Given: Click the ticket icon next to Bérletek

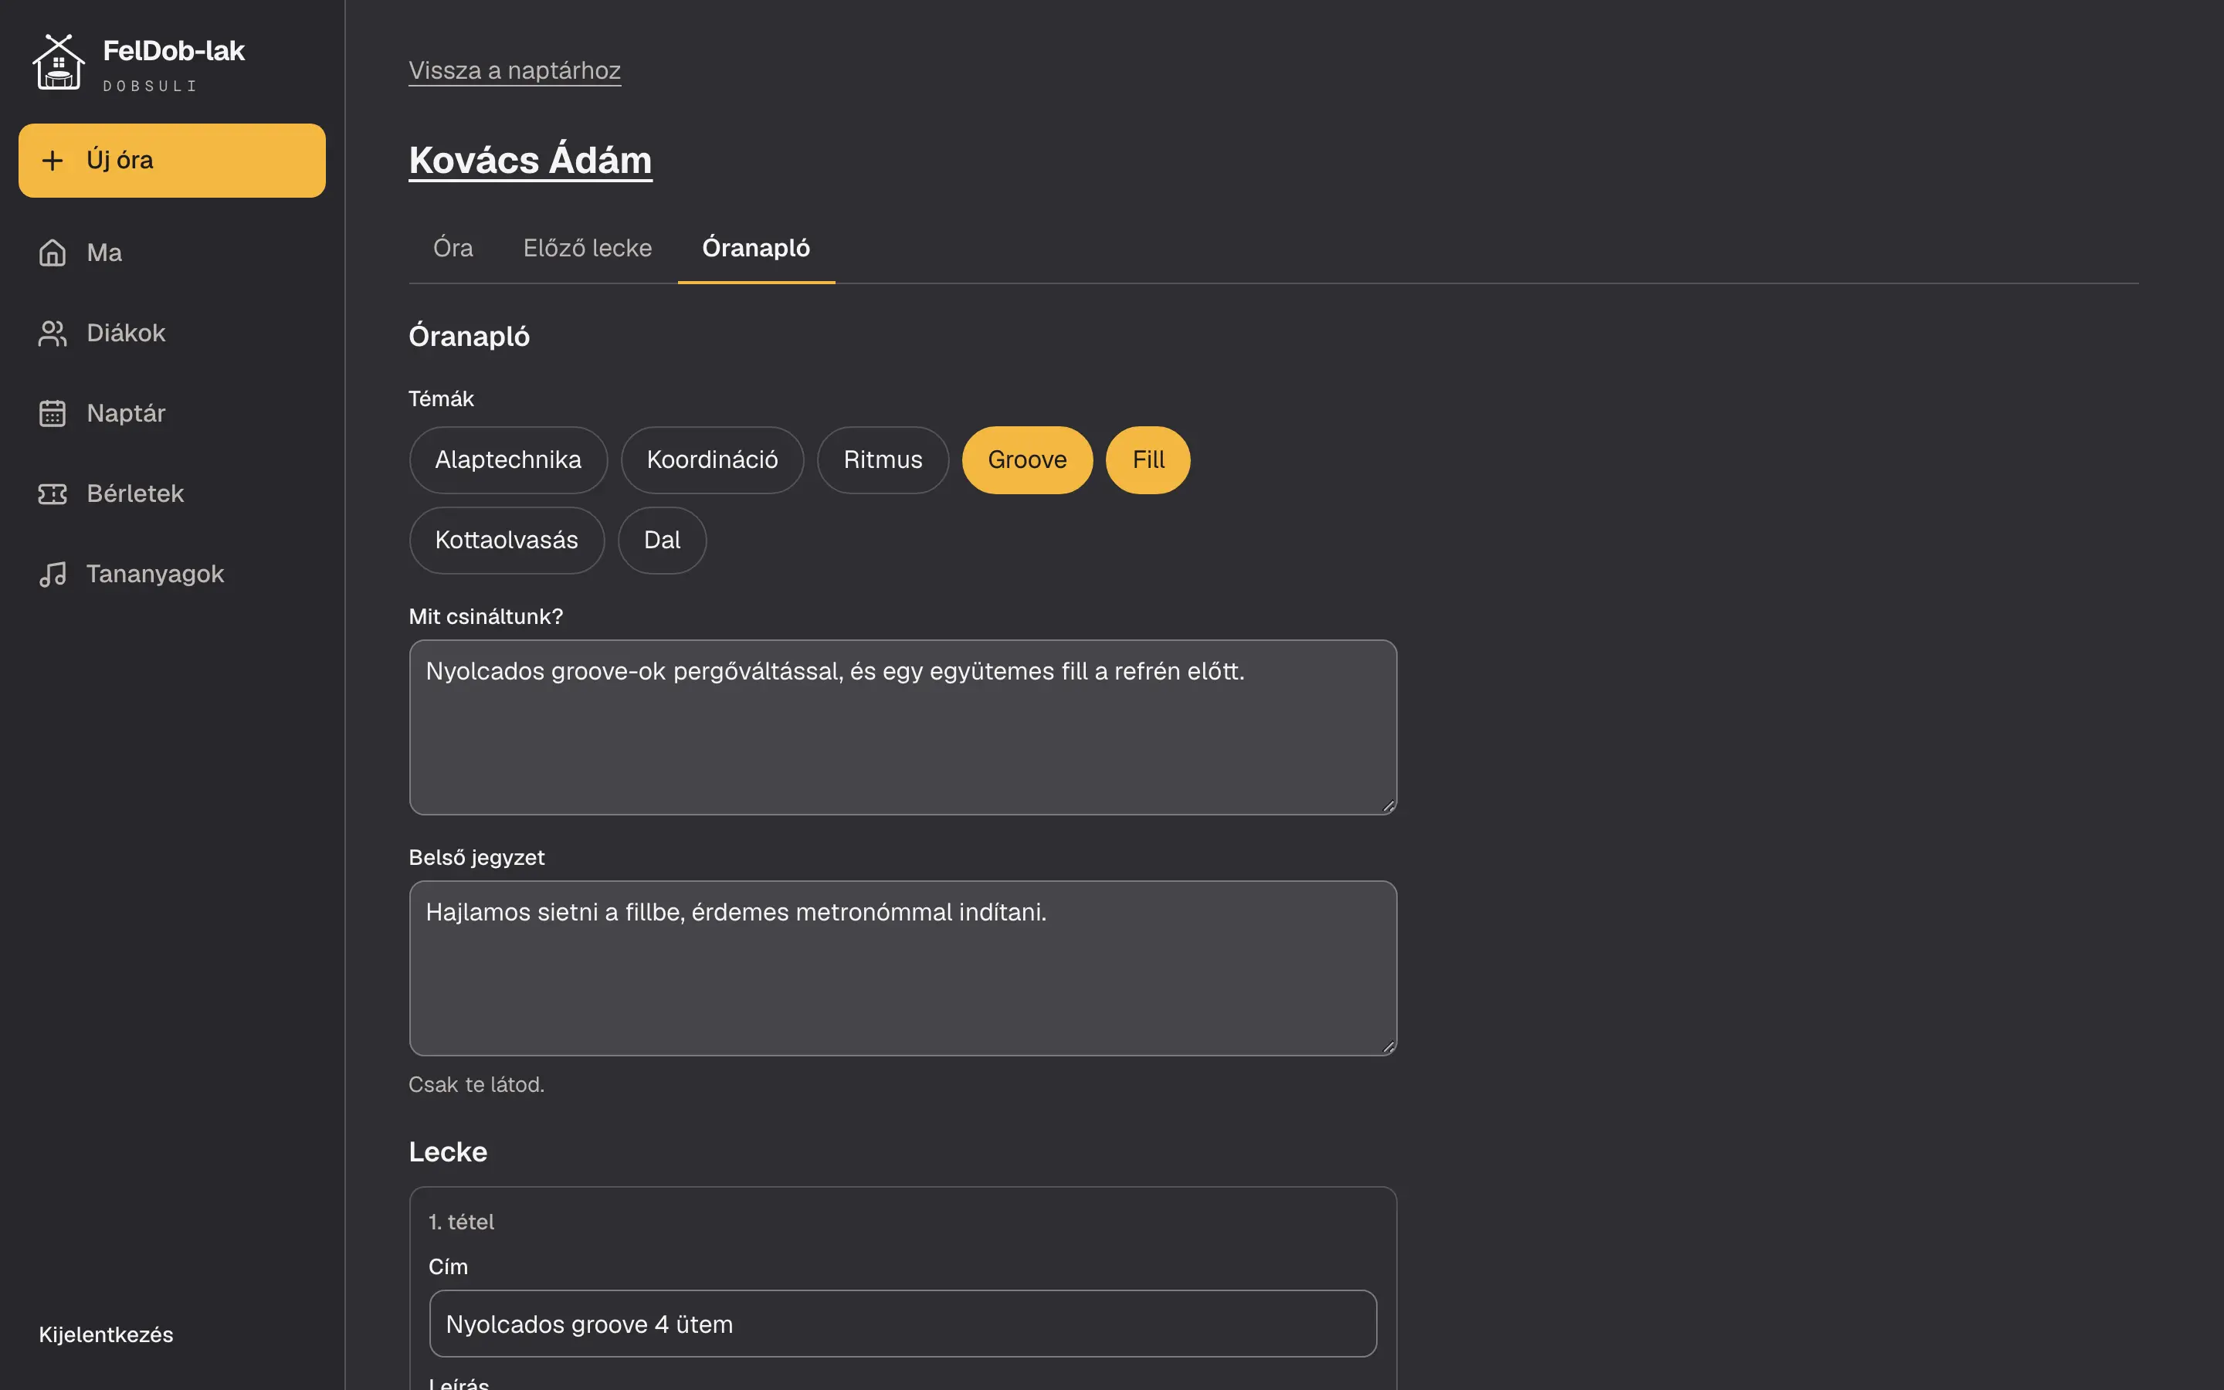Looking at the screenshot, I should click(x=53, y=493).
